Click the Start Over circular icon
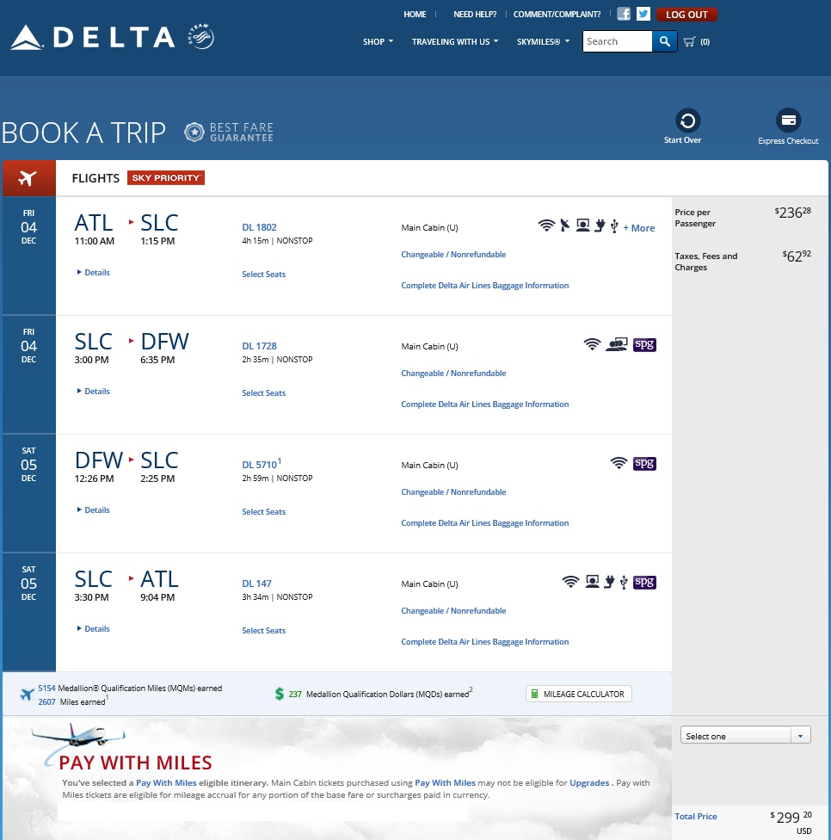This screenshot has width=831, height=840. [x=687, y=120]
